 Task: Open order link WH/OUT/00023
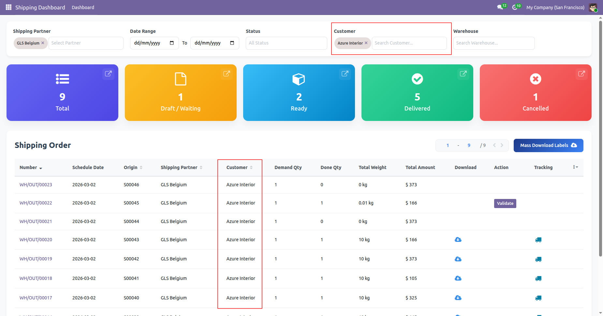[36, 185]
